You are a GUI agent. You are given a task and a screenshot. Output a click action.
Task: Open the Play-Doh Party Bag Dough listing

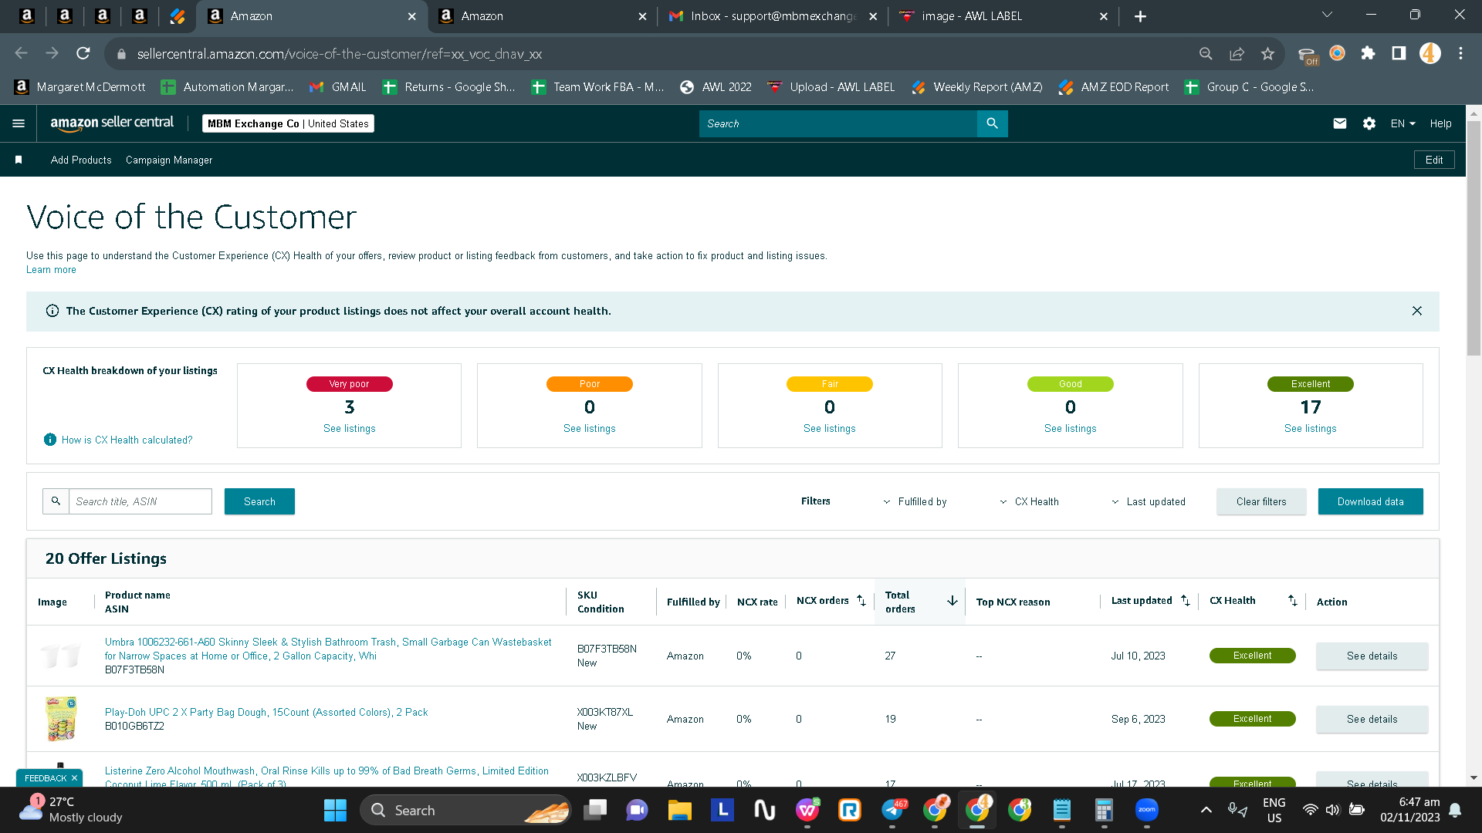[x=266, y=712]
